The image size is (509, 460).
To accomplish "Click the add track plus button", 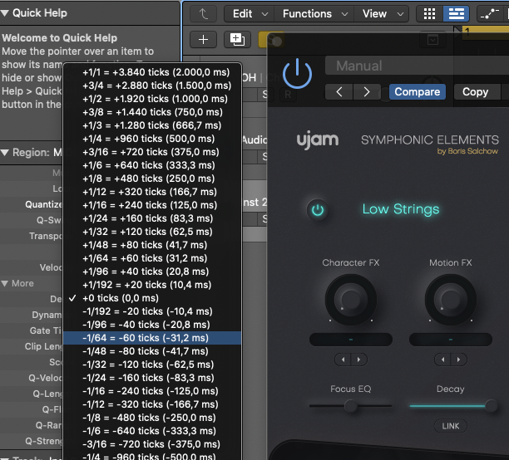I will coord(203,40).
